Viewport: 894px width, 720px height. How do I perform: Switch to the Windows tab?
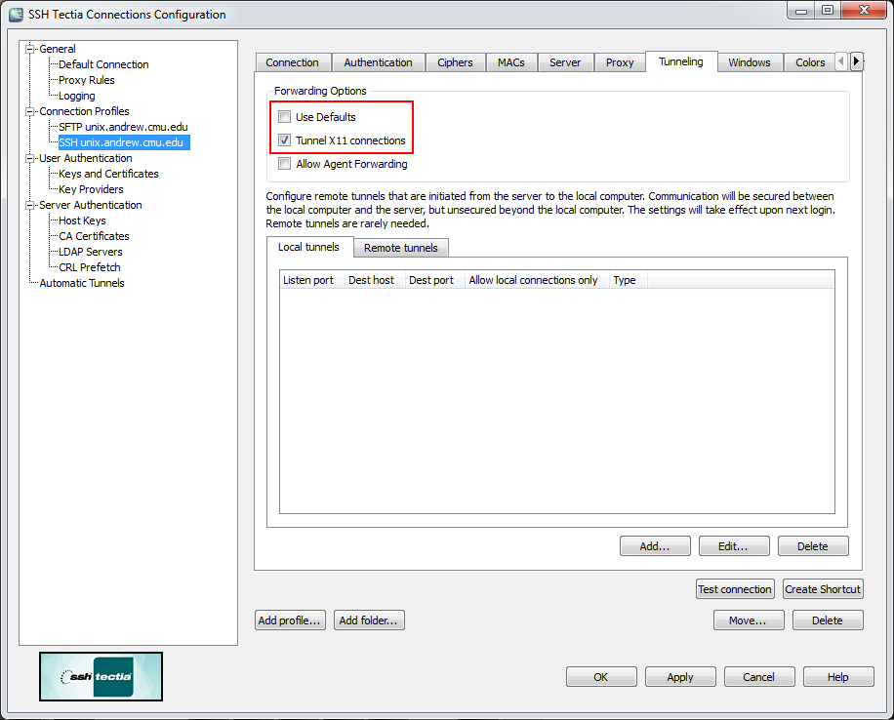[750, 62]
